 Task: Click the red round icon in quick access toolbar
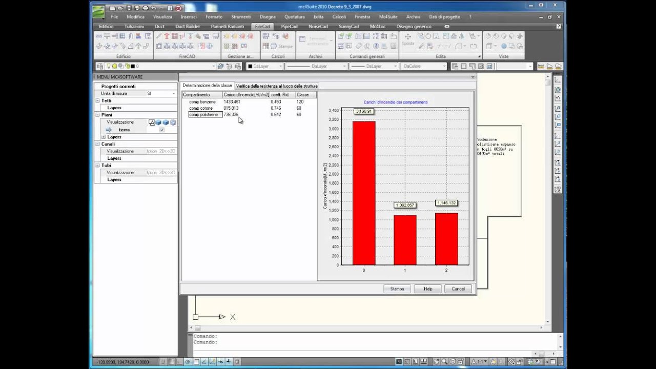point(178,8)
